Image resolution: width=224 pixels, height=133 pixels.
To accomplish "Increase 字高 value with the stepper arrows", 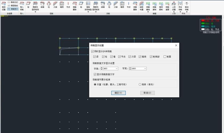I will [102, 68].
